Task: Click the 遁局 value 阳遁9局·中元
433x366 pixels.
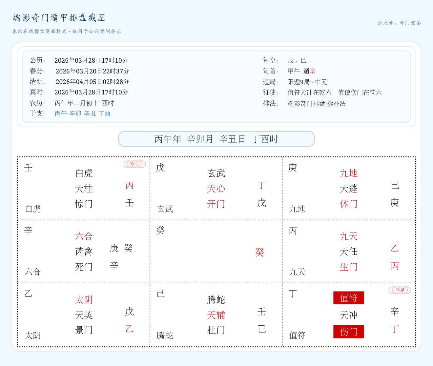Action: 307,82
